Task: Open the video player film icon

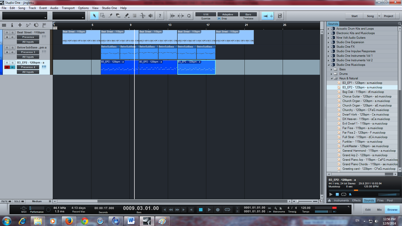Action: point(280,16)
